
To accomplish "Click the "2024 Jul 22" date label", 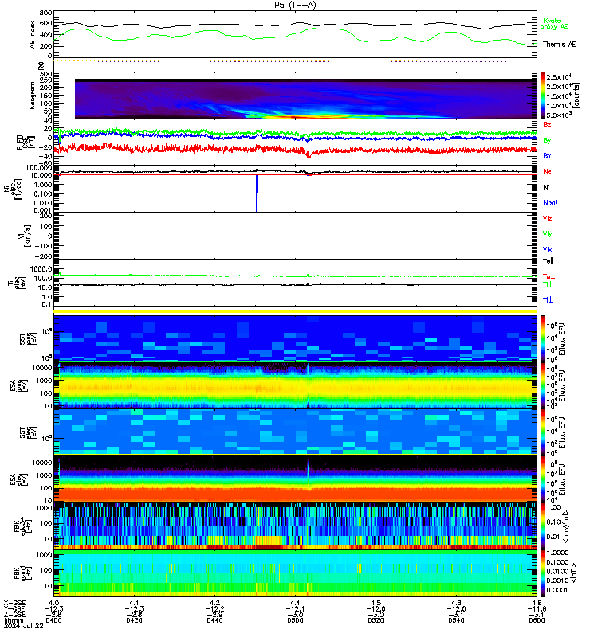I will [x=24, y=626].
